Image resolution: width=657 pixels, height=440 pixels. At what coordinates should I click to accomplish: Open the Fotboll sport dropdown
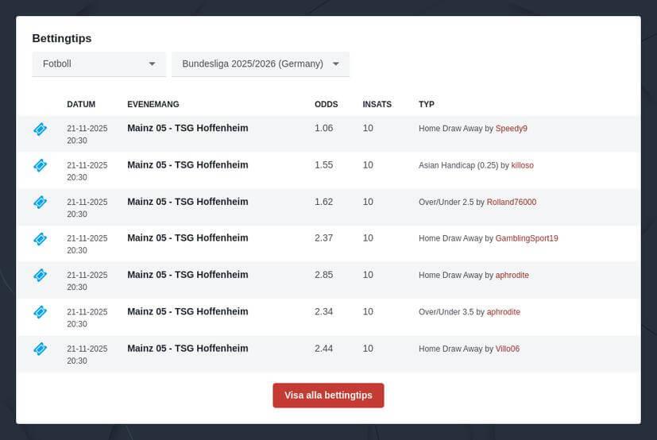coord(99,64)
